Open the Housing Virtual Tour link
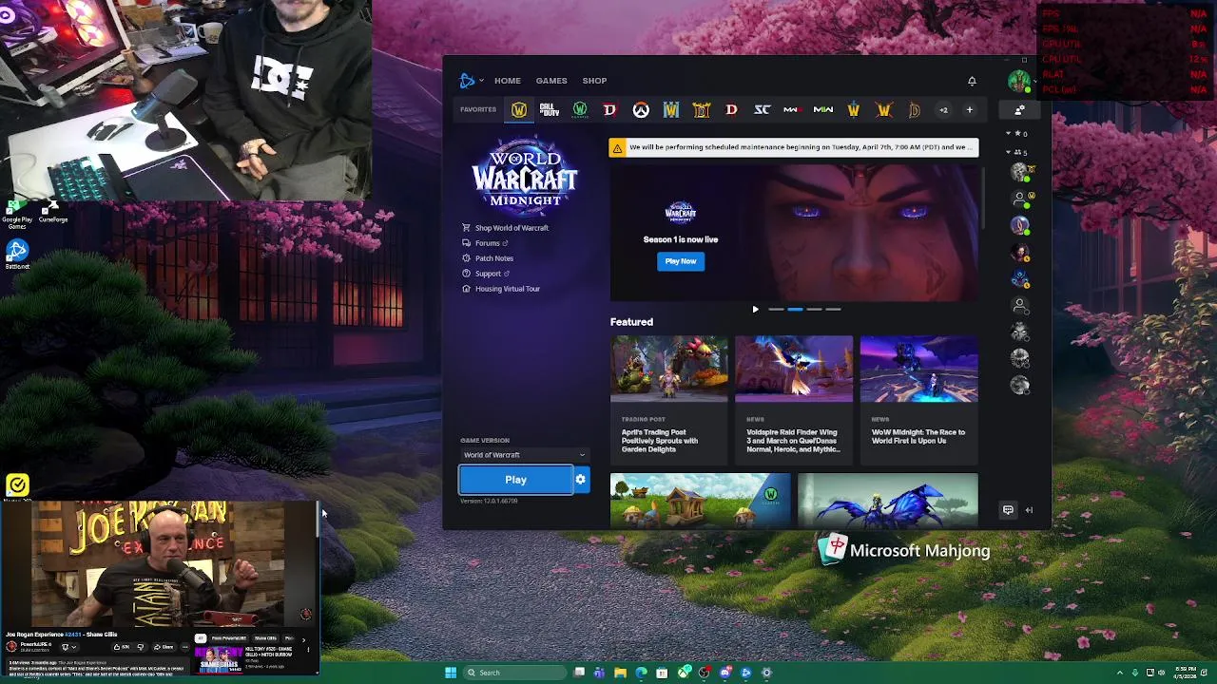The height and width of the screenshot is (684, 1217). [501, 289]
